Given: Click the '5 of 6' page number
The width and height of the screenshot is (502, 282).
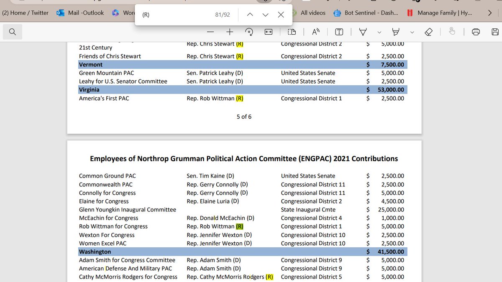Looking at the screenshot, I should pos(244,117).
